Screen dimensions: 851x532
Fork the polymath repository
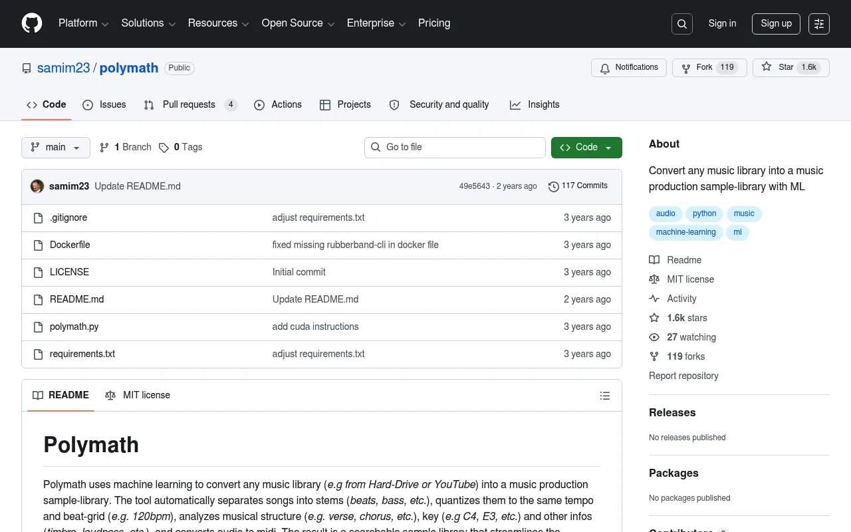(x=709, y=68)
